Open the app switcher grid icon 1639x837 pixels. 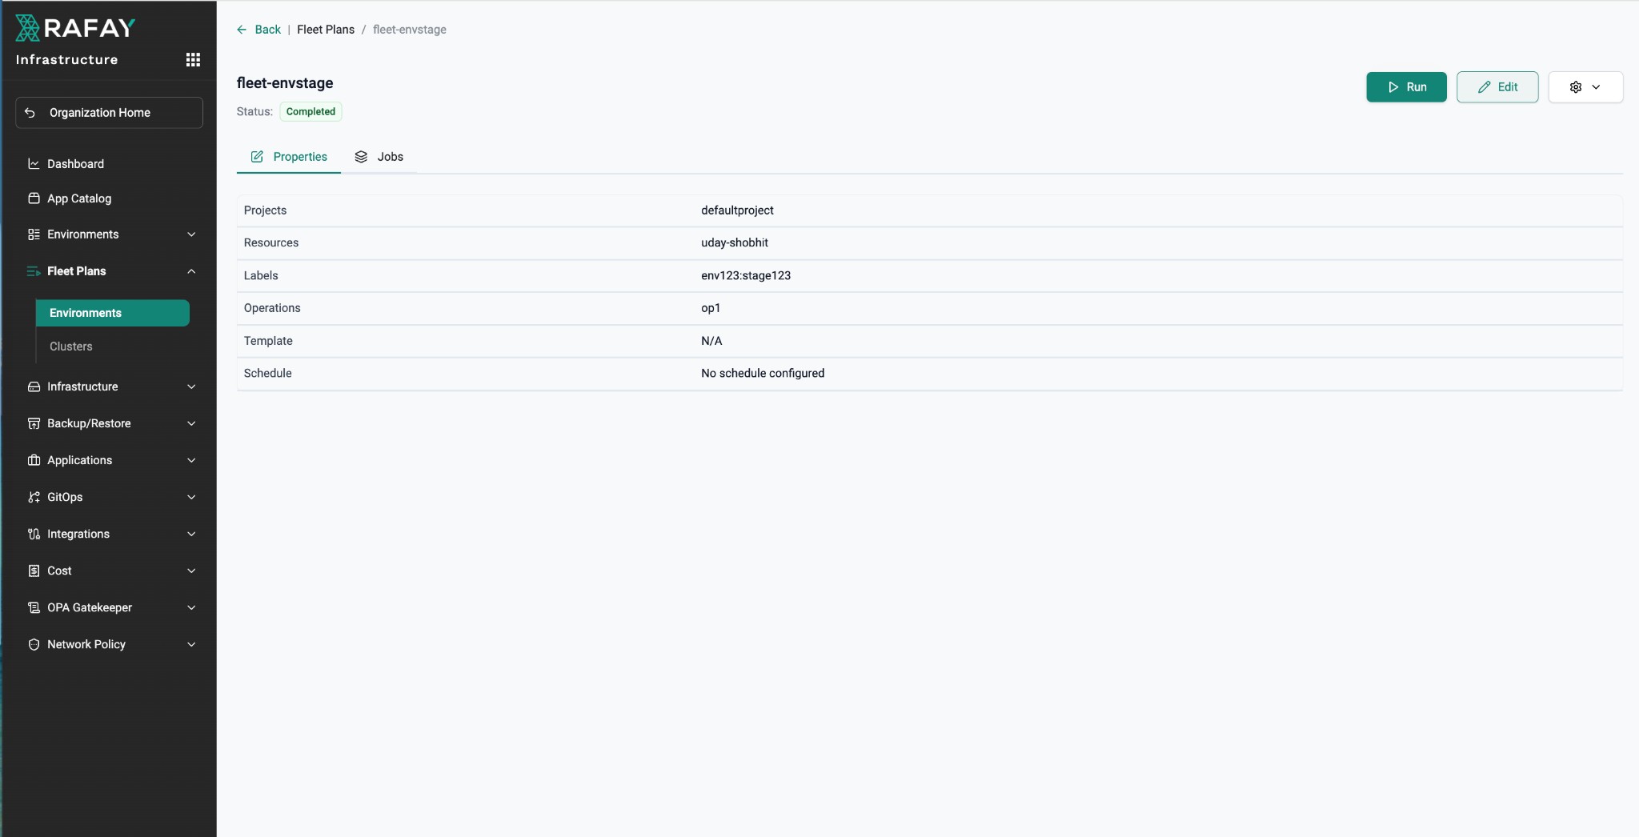click(x=193, y=60)
